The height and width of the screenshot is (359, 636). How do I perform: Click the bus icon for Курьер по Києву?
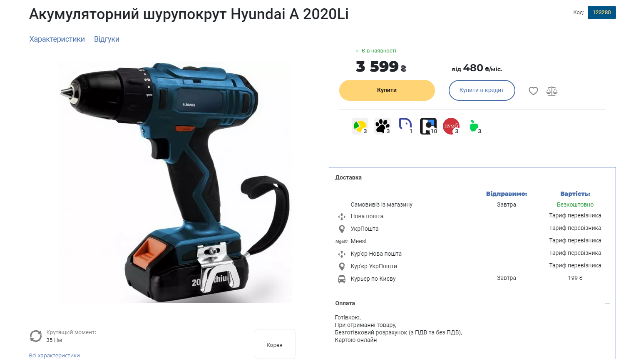(342, 279)
